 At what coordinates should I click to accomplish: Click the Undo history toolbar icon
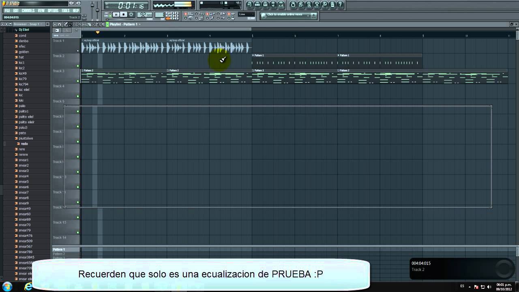(x=293, y=5)
